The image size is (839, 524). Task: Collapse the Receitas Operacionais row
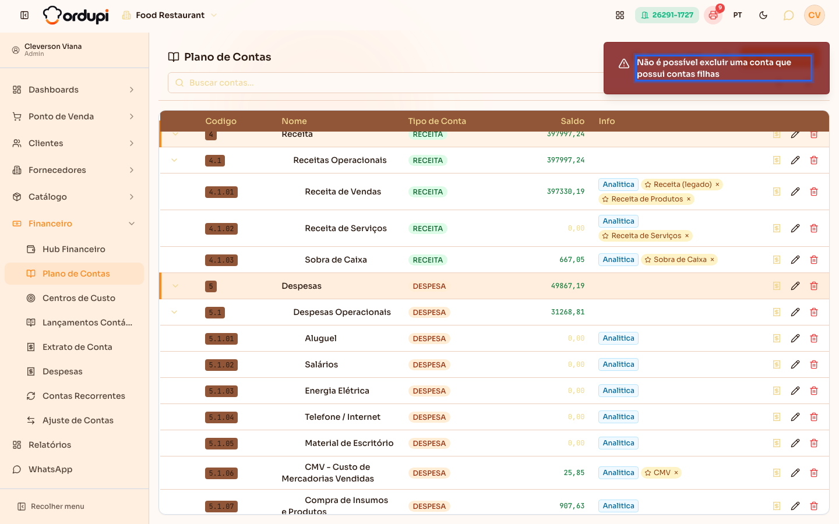pyautogui.click(x=174, y=160)
